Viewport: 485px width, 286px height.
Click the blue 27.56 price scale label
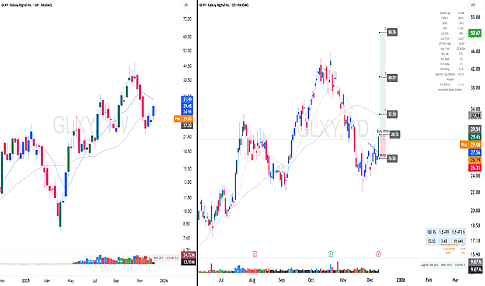475,153
